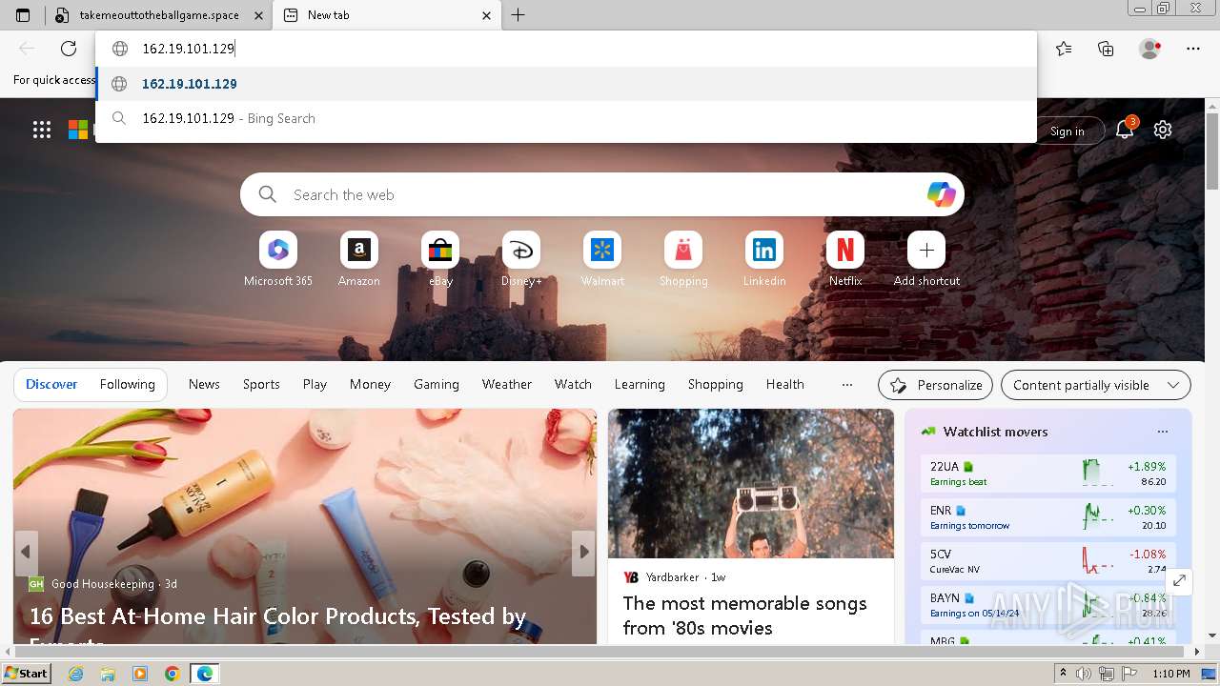Open Watchlist movers options ellipsis
The width and height of the screenshot is (1220, 686).
[x=1163, y=432]
